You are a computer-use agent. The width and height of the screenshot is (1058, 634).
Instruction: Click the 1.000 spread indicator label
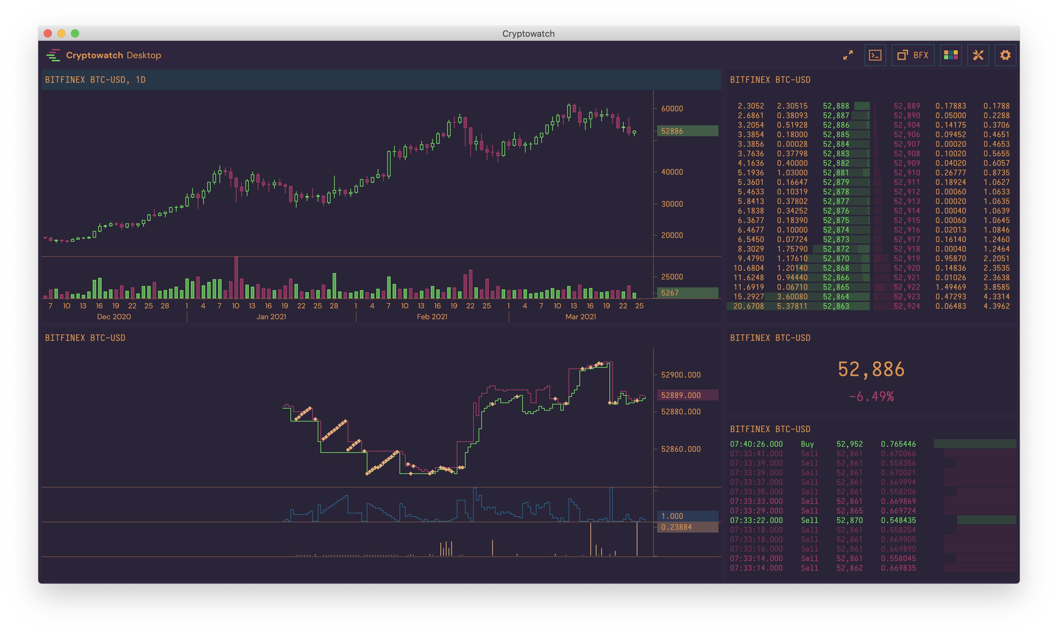pos(687,516)
